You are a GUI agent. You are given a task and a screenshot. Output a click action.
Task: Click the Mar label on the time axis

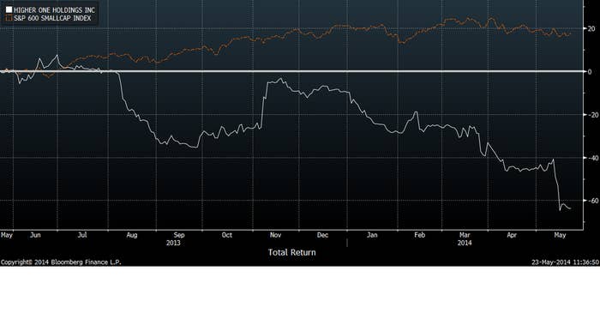465,235
